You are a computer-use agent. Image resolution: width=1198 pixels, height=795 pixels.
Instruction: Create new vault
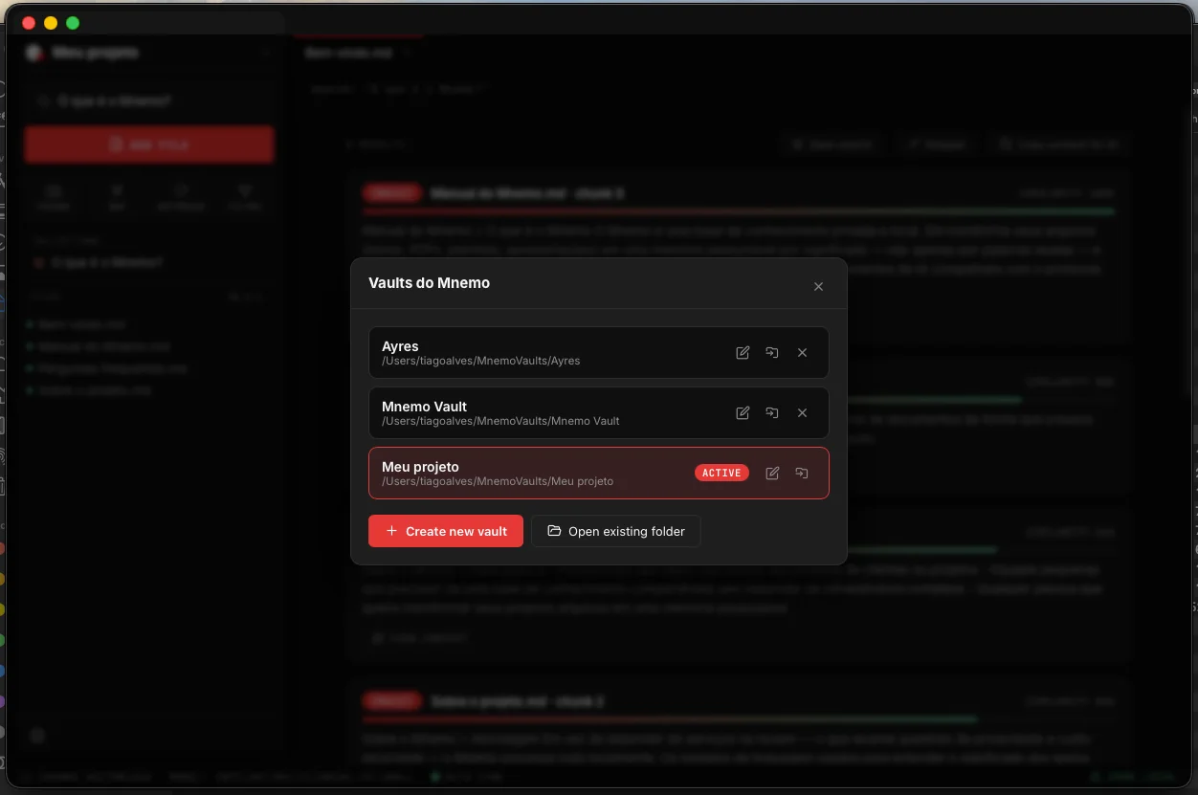(x=446, y=531)
